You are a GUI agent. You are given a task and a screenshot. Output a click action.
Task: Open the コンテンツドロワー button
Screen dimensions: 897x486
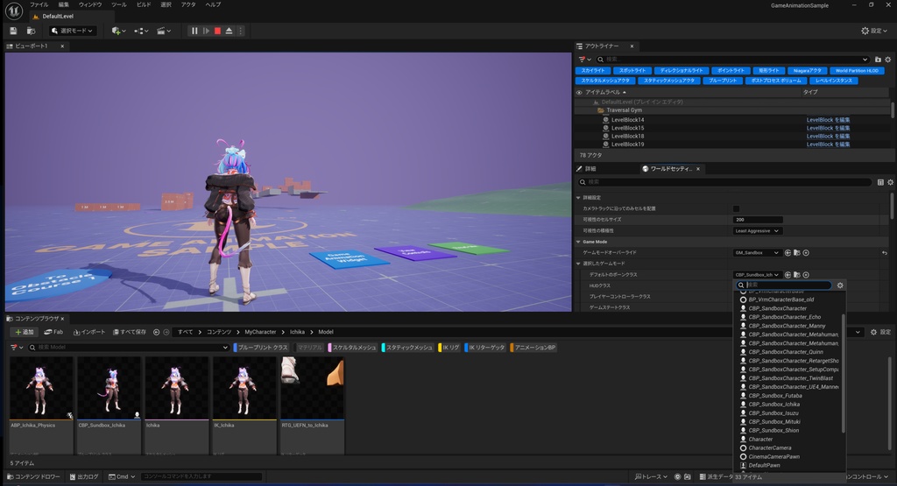click(33, 477)
